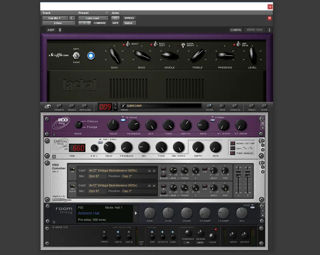
Task: Toggle the AMP DRIVE switch
Action: (238, 44)
